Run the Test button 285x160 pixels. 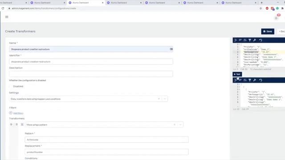pos(237,74)
